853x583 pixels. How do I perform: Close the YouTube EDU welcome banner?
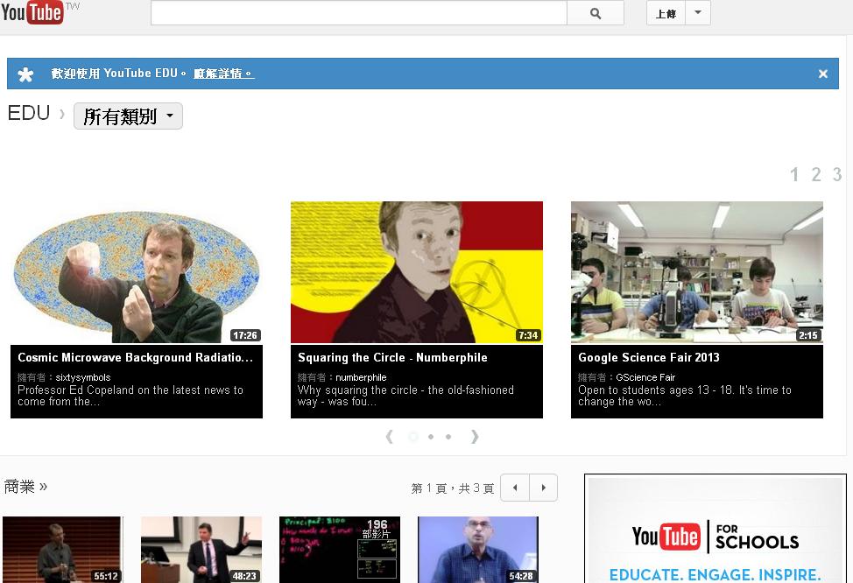click(822, 74)
